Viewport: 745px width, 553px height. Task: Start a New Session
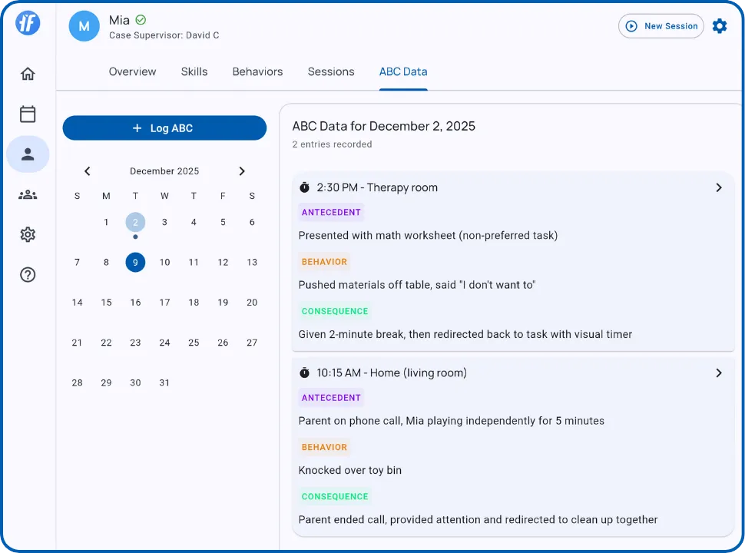pyautogui.click(x=661, y=25)
